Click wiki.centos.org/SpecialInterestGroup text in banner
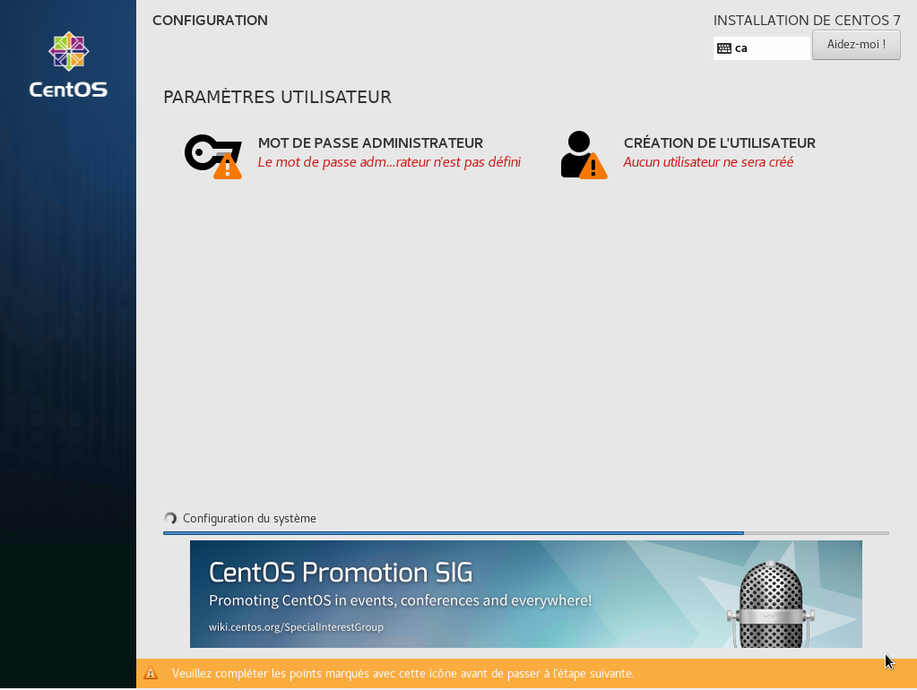 click(296, 627)
